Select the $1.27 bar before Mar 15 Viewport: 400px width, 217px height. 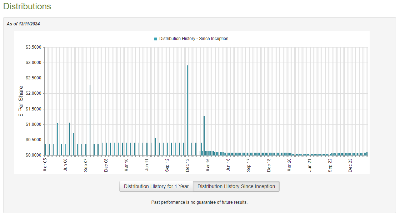[204, 135]
